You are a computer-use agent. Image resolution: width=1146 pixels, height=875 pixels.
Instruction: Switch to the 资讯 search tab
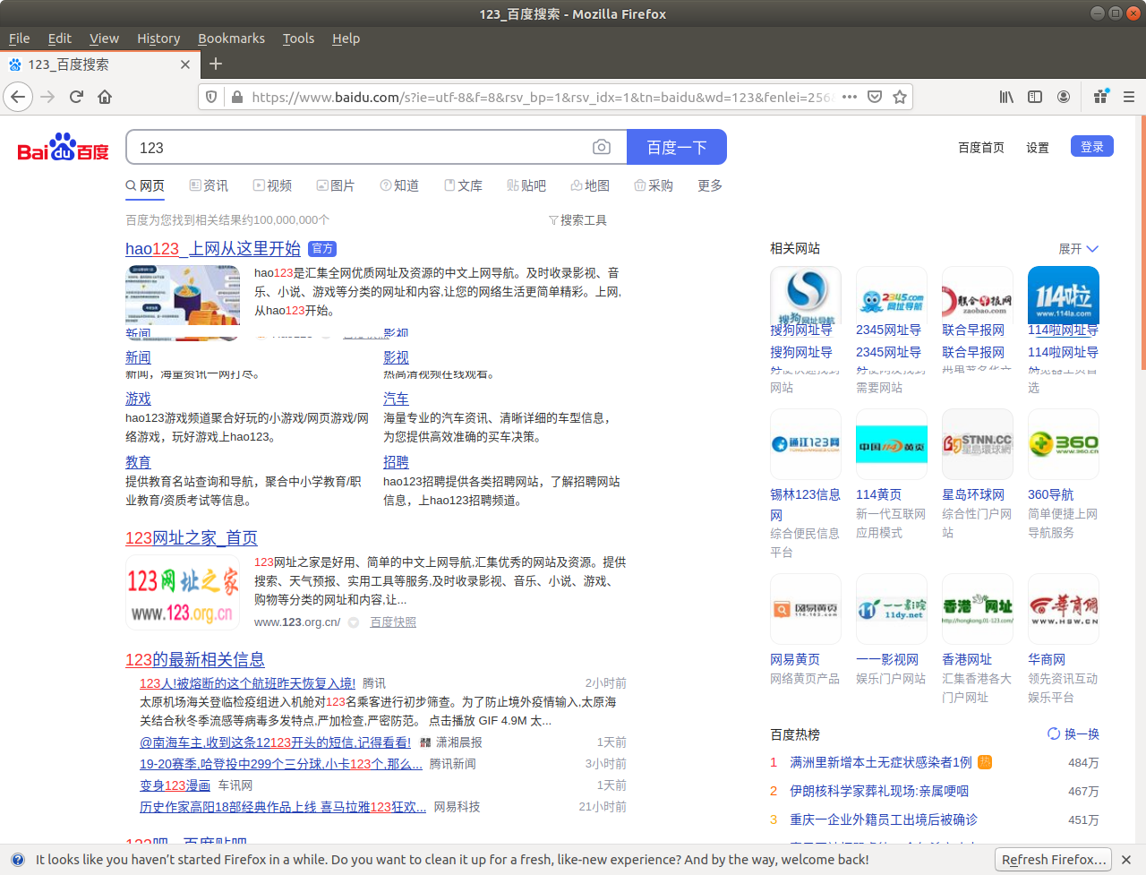[x=209, y=185]
